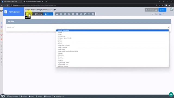Choose Turkey from the list
Image resolution: width=174 pixels, height=98 pixels.
[x=112, y=34]
